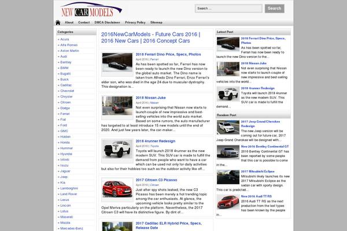The width and height of the screenshot is (347, 231).
Task: Open the 2016NewCarModels main heading link
Action: (x=151, y=38)
